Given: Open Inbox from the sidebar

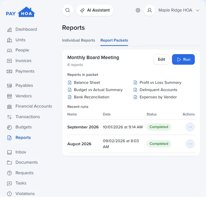Looking at the screenshot, I should (x=21, y=152).
